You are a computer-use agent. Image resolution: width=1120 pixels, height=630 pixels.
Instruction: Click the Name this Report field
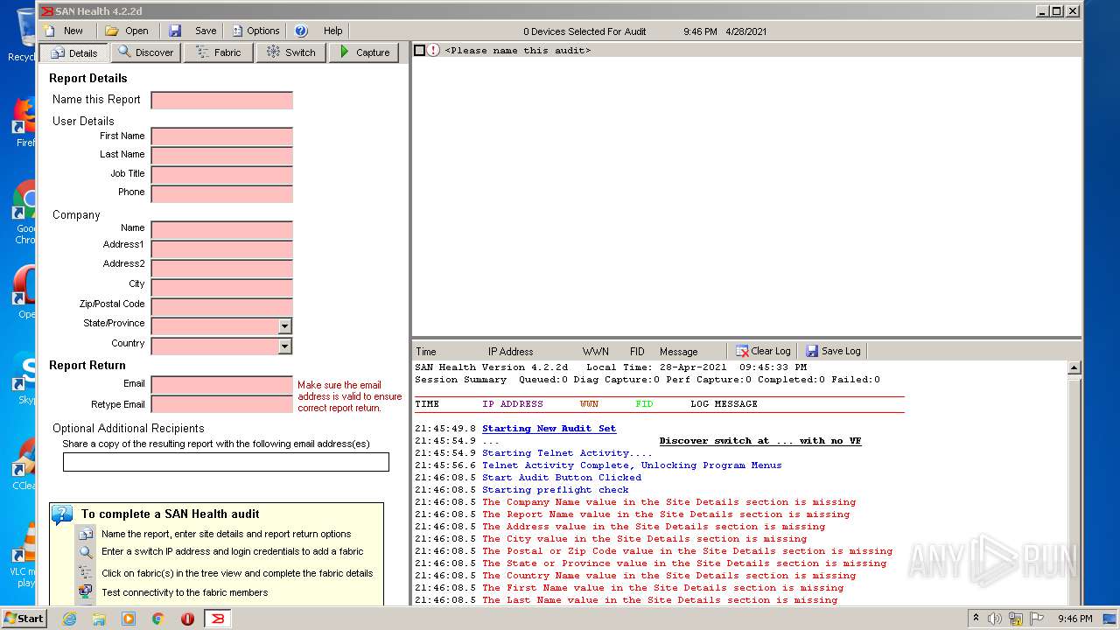tap(222, 100)
